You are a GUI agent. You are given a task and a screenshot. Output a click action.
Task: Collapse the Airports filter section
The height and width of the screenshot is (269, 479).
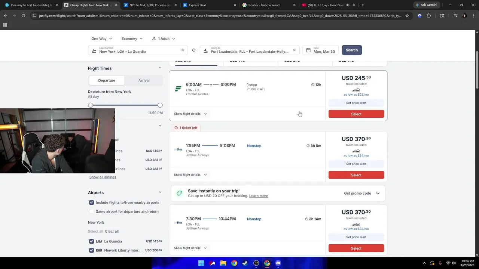tap(160, 192)
